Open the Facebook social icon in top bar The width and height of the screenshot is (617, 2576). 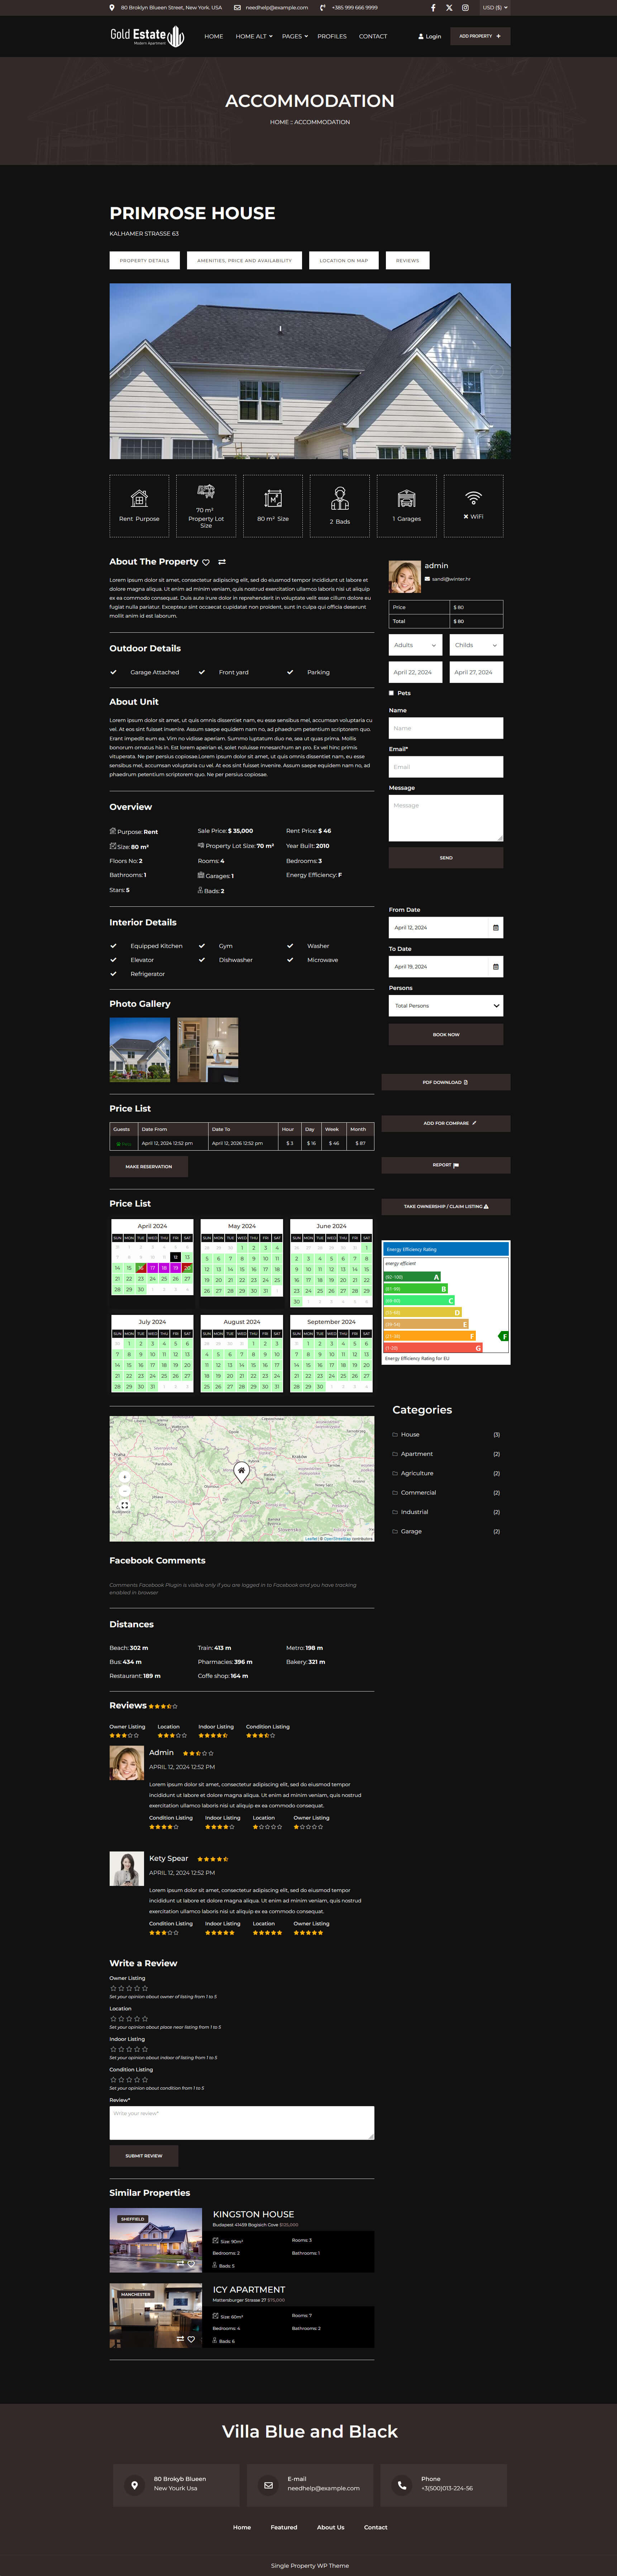pos(432,7)
